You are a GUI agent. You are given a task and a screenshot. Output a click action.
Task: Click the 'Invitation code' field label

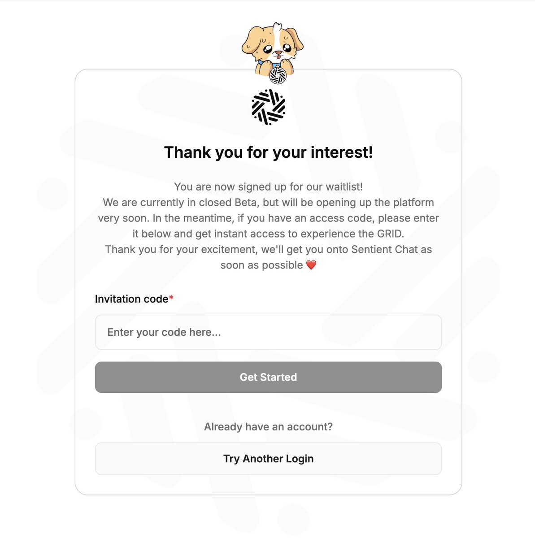[131, 299]
